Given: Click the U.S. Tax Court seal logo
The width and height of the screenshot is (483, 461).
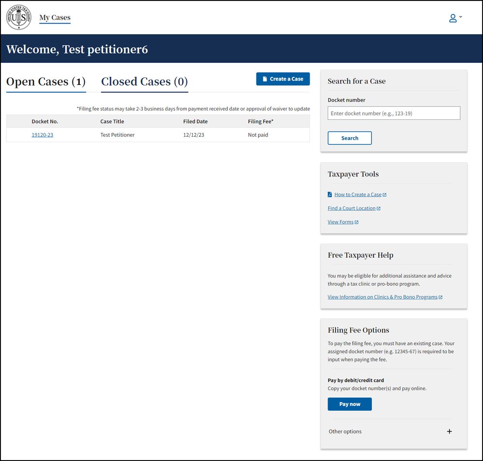Looking at the screenshot, I should coord(18,18).
